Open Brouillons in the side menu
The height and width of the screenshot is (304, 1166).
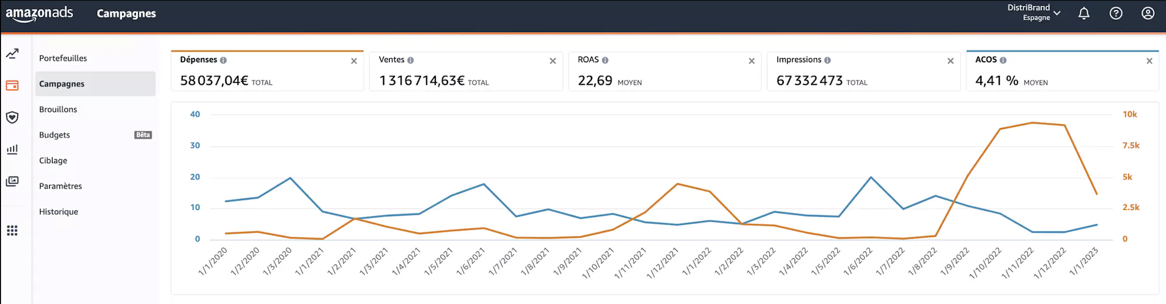point(58,110)
